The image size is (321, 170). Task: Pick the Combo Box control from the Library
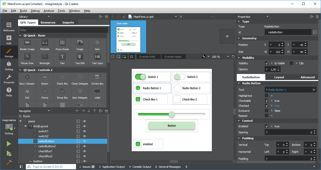click(x=97, y=79)
